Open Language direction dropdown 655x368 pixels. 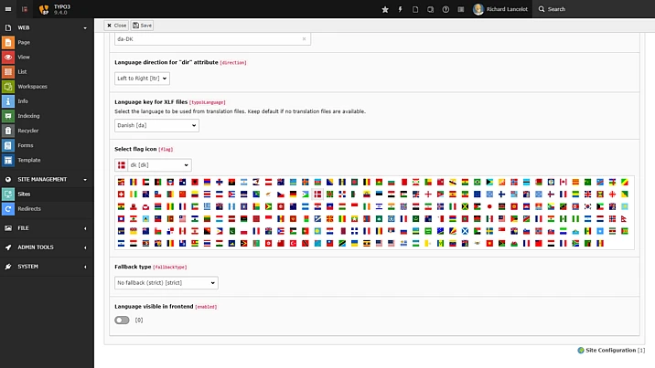click(144, 79)
